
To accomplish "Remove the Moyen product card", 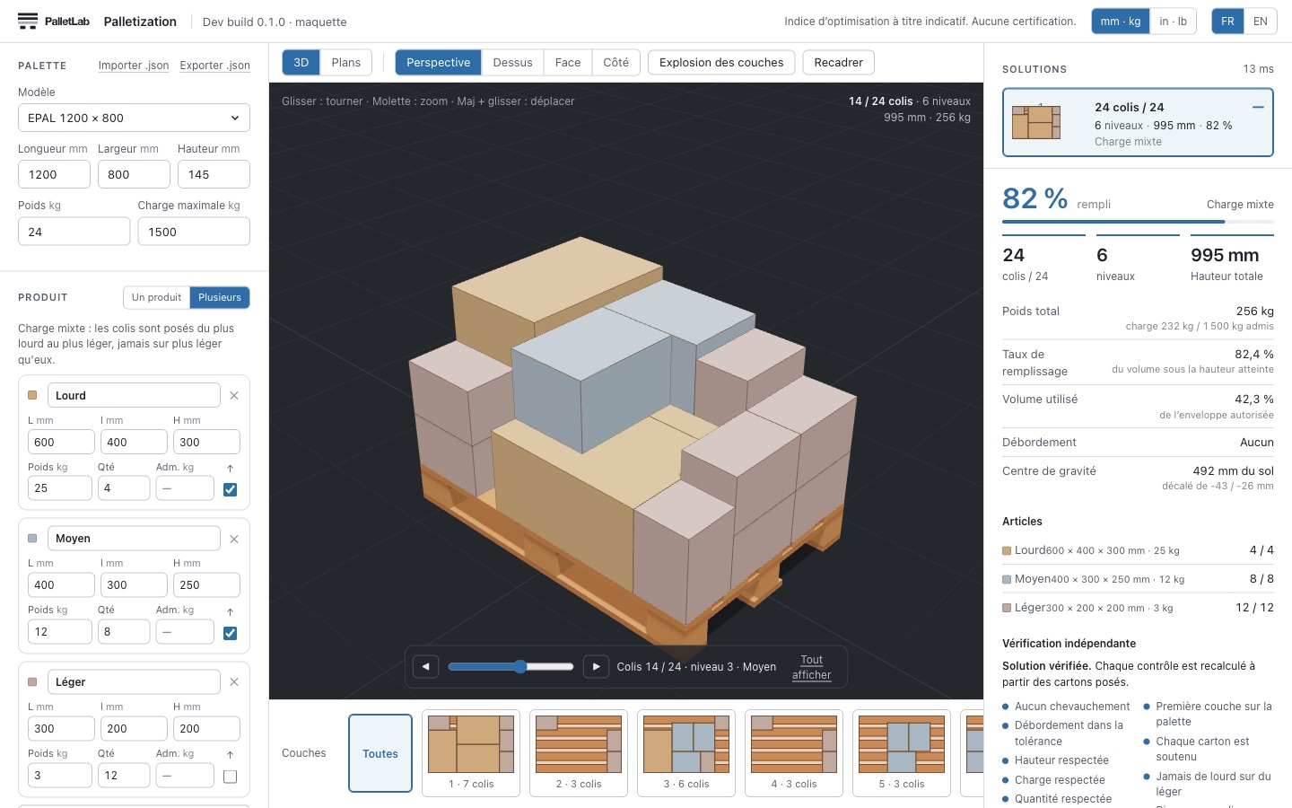I will coord(234,539).
